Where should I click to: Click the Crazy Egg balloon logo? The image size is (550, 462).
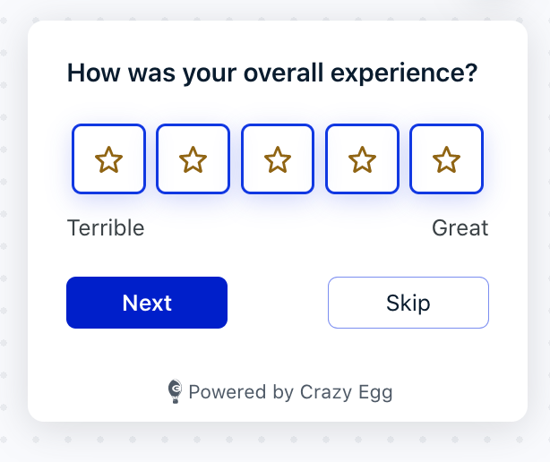[x=175, y=391]
